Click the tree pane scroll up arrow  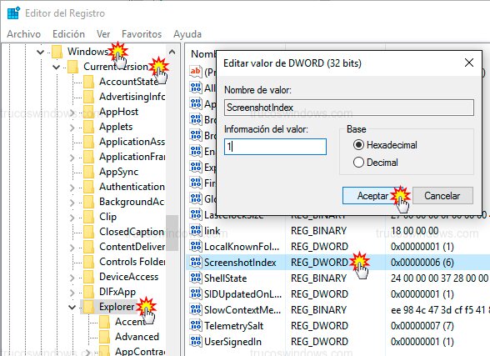point(172,52)
